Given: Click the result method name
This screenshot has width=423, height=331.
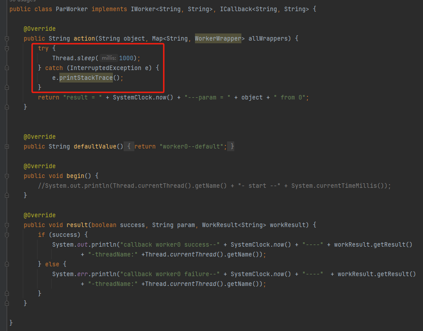Looking at the screenshot, I should pyautogui.click(x=77, y=225).
